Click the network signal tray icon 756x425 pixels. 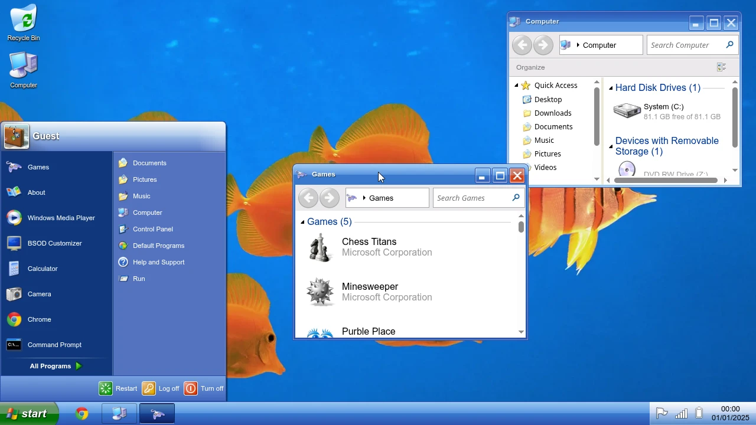point(681,414)
